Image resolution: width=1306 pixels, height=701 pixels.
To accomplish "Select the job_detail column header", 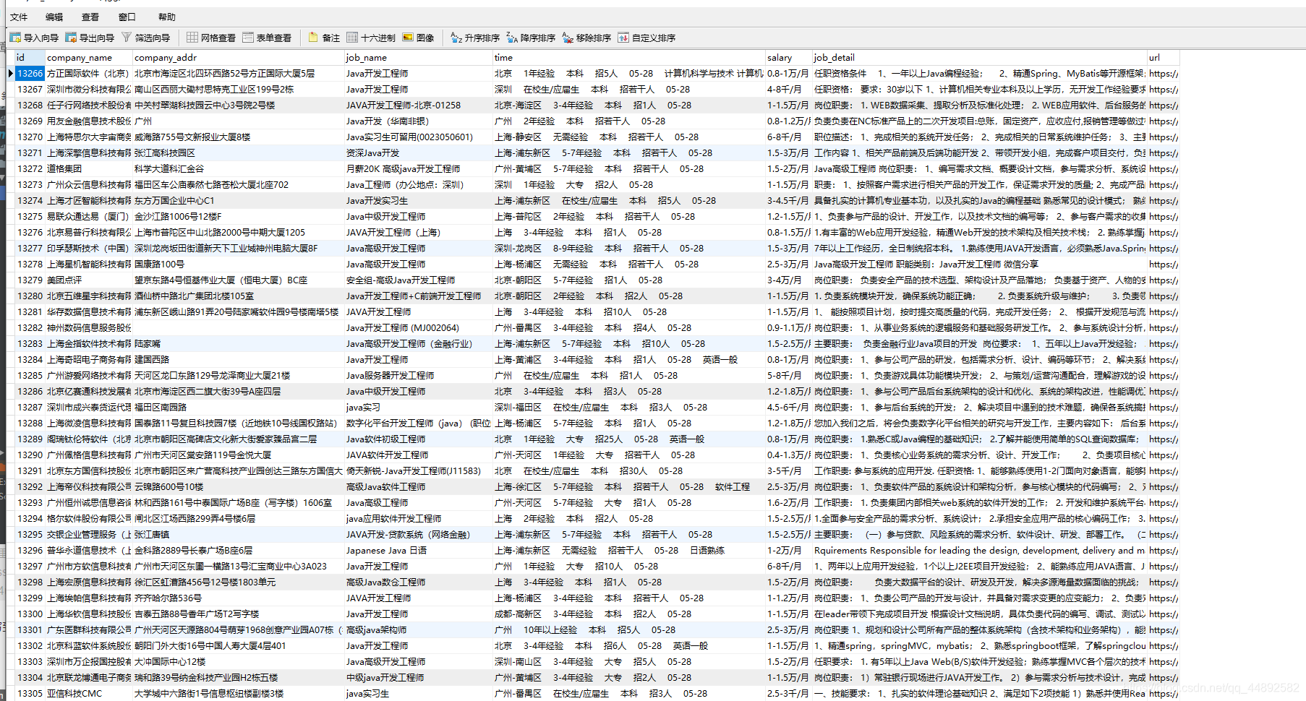I will click(979, 57).
